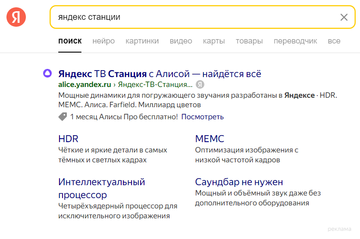
Task: Click the promo price tag icon
Action: pos(63,117)
